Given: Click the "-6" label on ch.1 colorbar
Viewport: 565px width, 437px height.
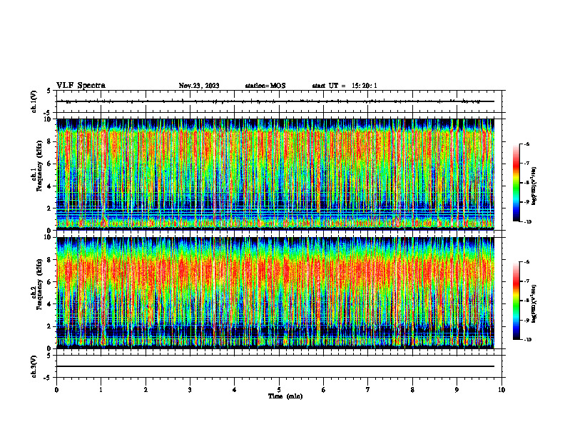Looking at the screenshot, I should (x=526, y=144).
